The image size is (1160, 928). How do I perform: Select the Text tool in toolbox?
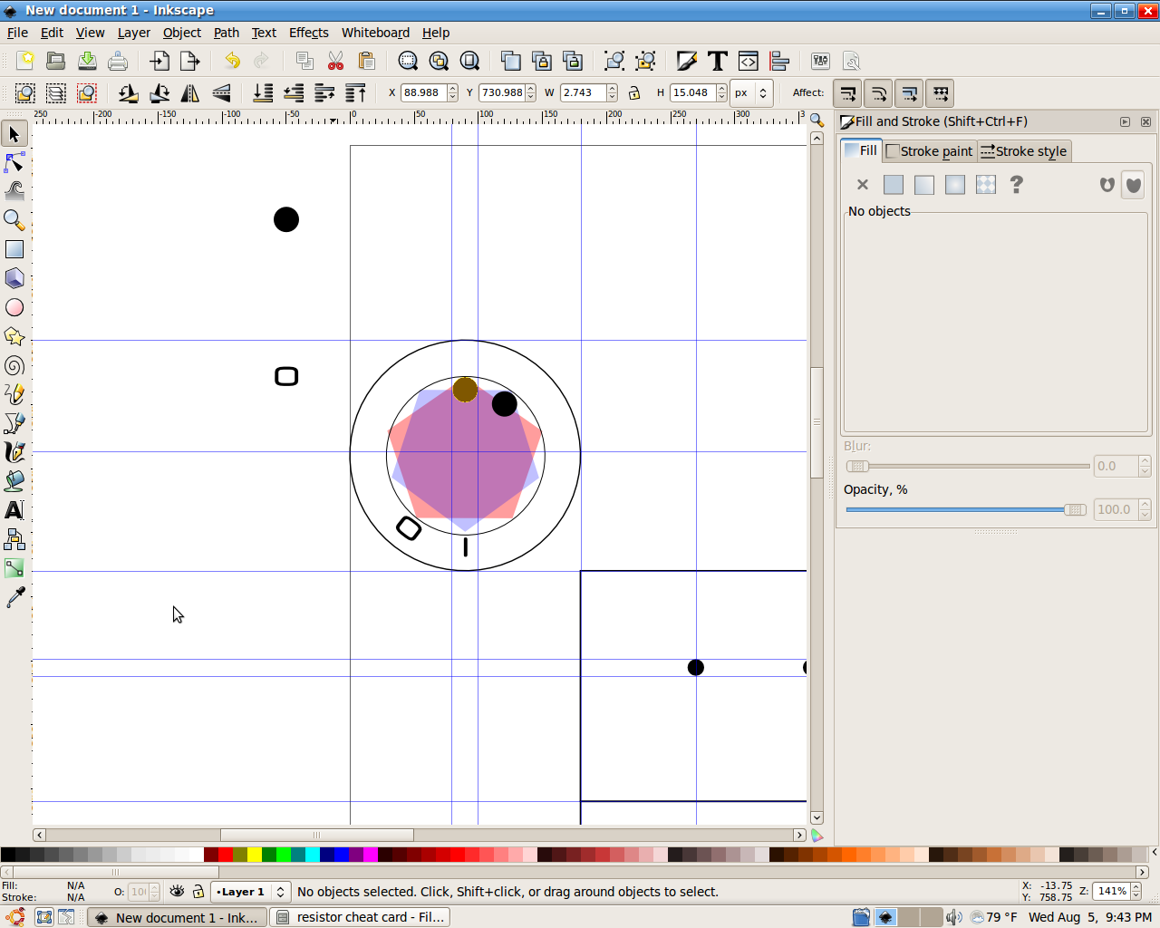[14, 510]
